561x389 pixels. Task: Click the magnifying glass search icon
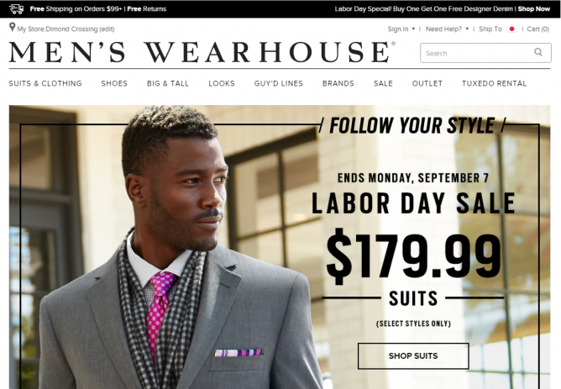[x=538, y=52]
